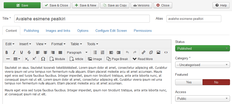
Task: Open the Status dropdown showing Published
Action: coord(203,48)
